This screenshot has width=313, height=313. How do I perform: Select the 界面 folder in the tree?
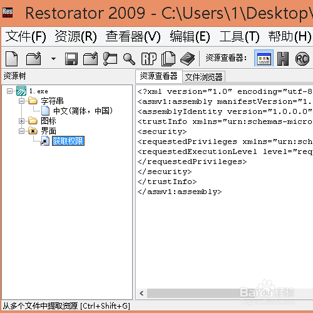[x=48, y=131]
